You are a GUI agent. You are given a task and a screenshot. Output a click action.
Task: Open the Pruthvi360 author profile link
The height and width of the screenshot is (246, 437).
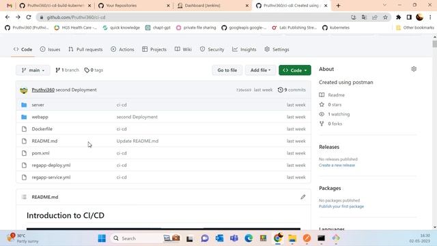(43, 90)
